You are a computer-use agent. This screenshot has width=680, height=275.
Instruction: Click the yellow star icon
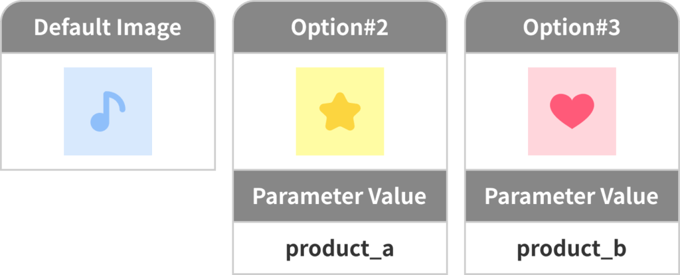tap(339, 112)
